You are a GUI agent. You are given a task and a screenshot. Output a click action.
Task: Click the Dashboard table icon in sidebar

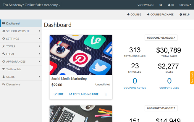pyautogui.click(x=4, y=23)
